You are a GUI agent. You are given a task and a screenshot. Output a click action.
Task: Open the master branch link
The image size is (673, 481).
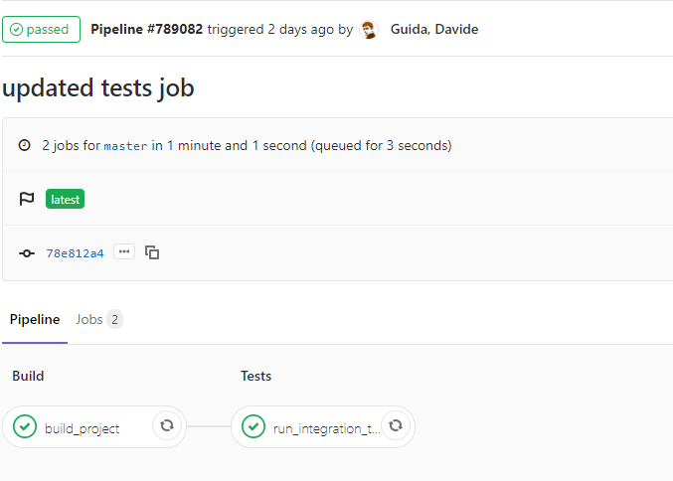point(125,146)
